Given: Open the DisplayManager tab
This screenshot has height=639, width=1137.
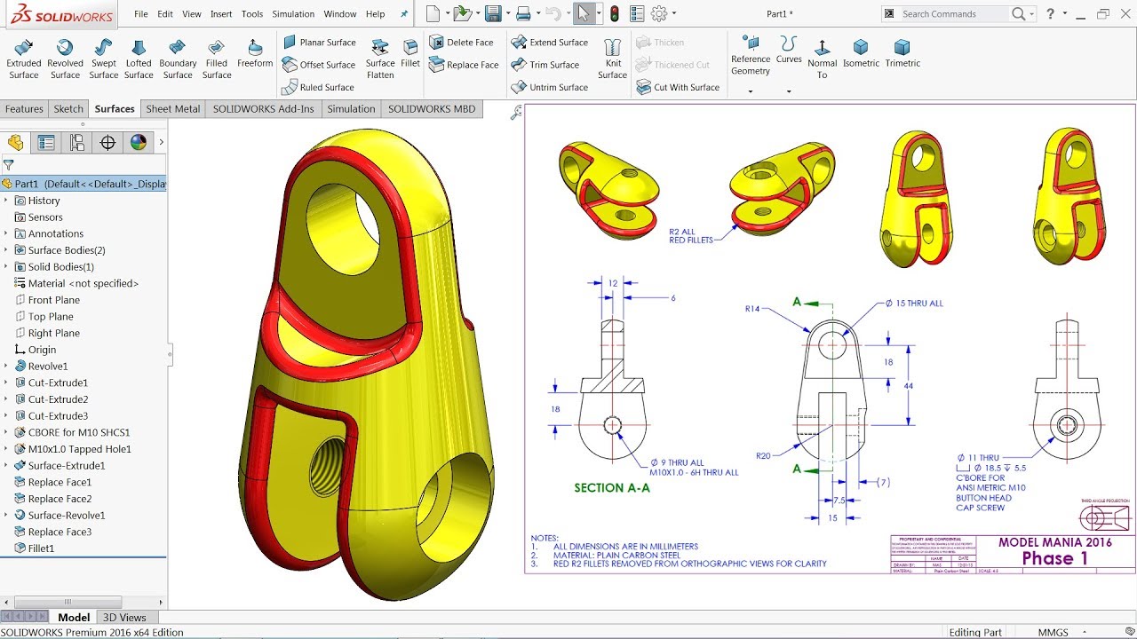Looking at the screenshot, I should (x=138, y=142).
